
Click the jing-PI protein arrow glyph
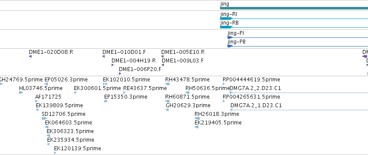[230, 37]
